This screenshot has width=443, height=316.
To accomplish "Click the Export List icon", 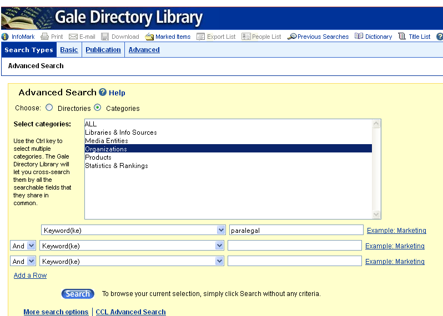I will click(x=200, y=37).
